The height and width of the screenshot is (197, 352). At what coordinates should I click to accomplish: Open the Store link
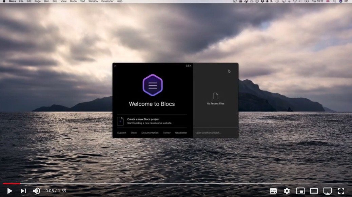pyautogui.click(x=134, y=133)
